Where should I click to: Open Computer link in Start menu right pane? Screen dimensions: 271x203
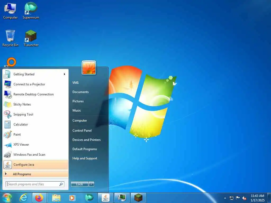pos(79,121)
